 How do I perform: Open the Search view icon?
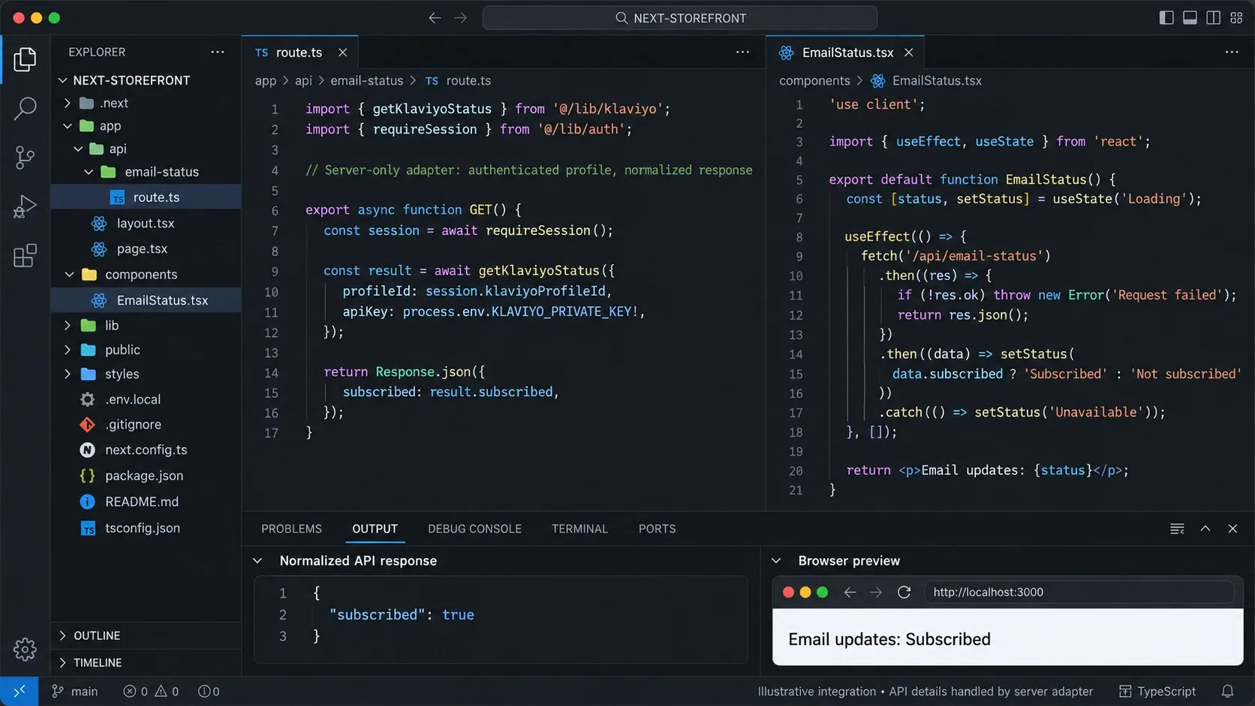[x=25, y=108]
